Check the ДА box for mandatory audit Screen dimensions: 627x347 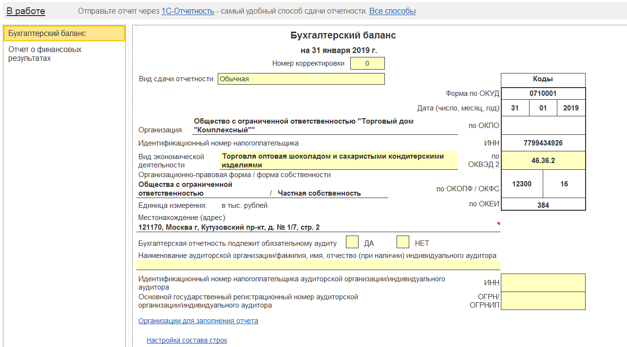tap(352, 242)
